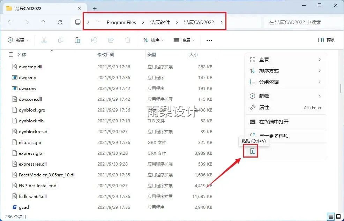Close the 浩辰CAD2022 tab
This screenshot has width=344, height=221.
80,8
